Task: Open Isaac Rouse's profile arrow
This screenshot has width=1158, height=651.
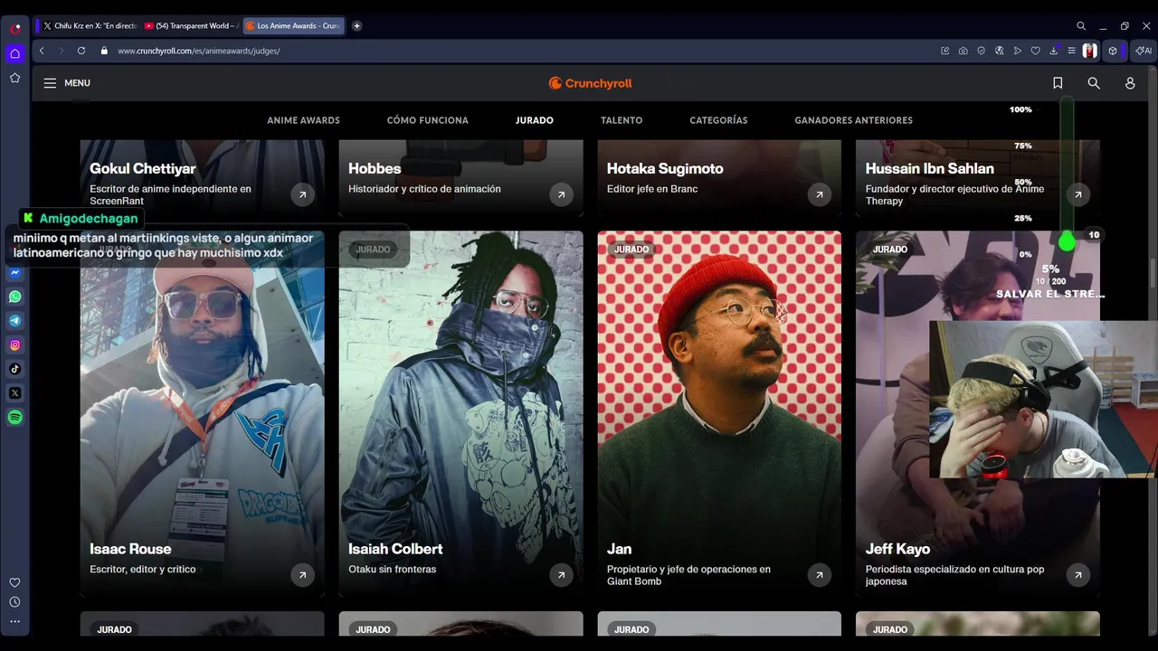Action: [302, 575]
